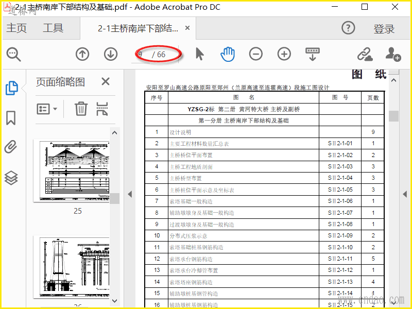Click the 图 名 column header
The image size is (412, 309).
(244, 97)
